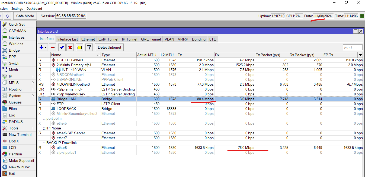365x177 pixels.
Task: Open Wireless from the sidebar
Action: [x=16, y=44]
